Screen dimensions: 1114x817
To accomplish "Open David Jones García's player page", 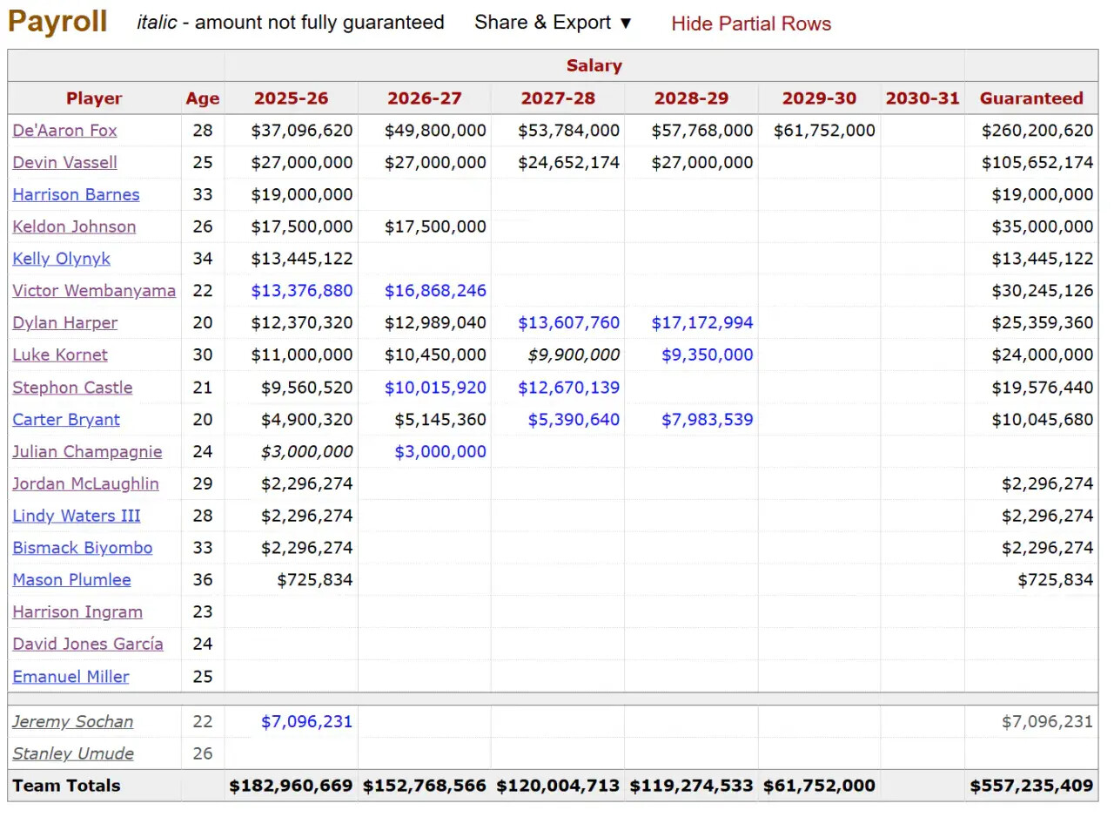I will point(88,645).
